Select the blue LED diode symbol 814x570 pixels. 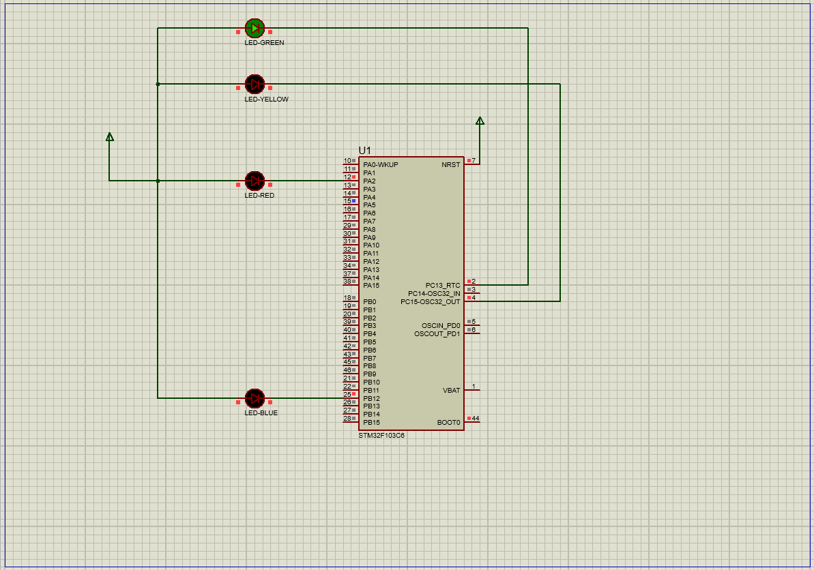255,398
